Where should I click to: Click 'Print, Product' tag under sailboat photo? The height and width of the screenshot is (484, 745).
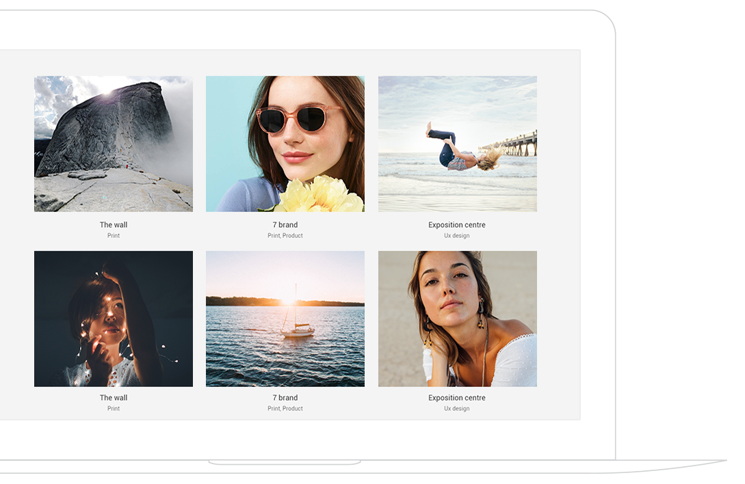[x=285, y=409]
